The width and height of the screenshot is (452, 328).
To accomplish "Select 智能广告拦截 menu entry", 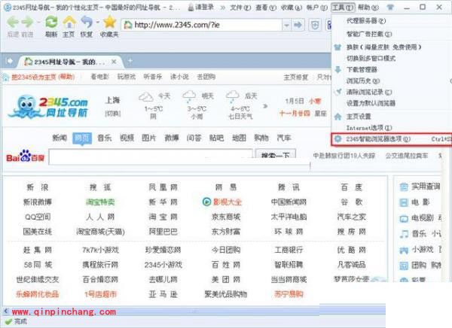I will (x=369, y=34).
